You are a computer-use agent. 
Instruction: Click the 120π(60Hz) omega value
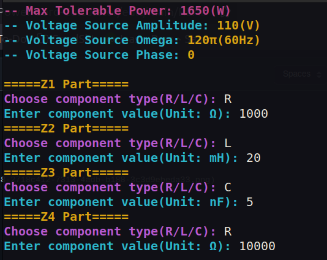(224, 40)
